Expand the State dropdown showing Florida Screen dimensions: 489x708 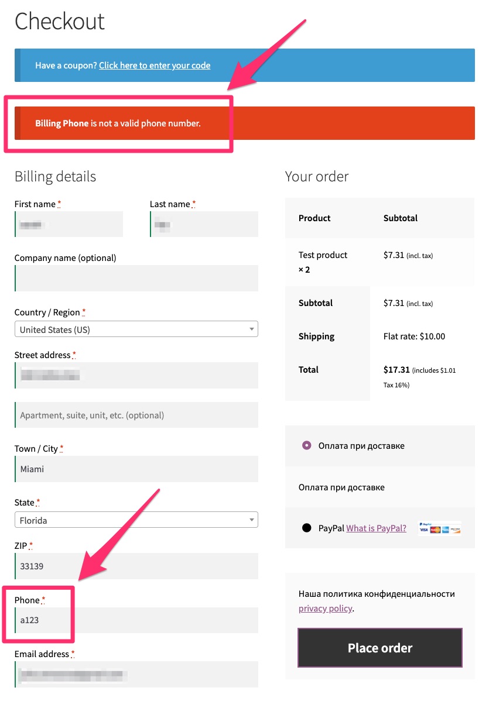point(136,520)
